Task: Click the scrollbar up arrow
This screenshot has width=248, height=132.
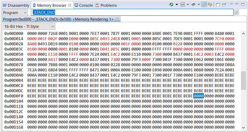Action: click(243, 33)
